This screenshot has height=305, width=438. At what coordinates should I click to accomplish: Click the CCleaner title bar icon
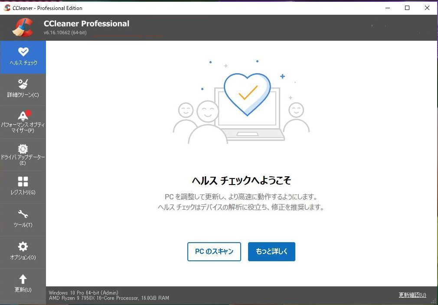pyautogui.click(x=7, y=8)
